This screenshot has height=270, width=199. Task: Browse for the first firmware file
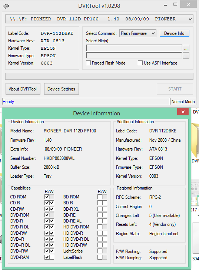click(186, 48)
